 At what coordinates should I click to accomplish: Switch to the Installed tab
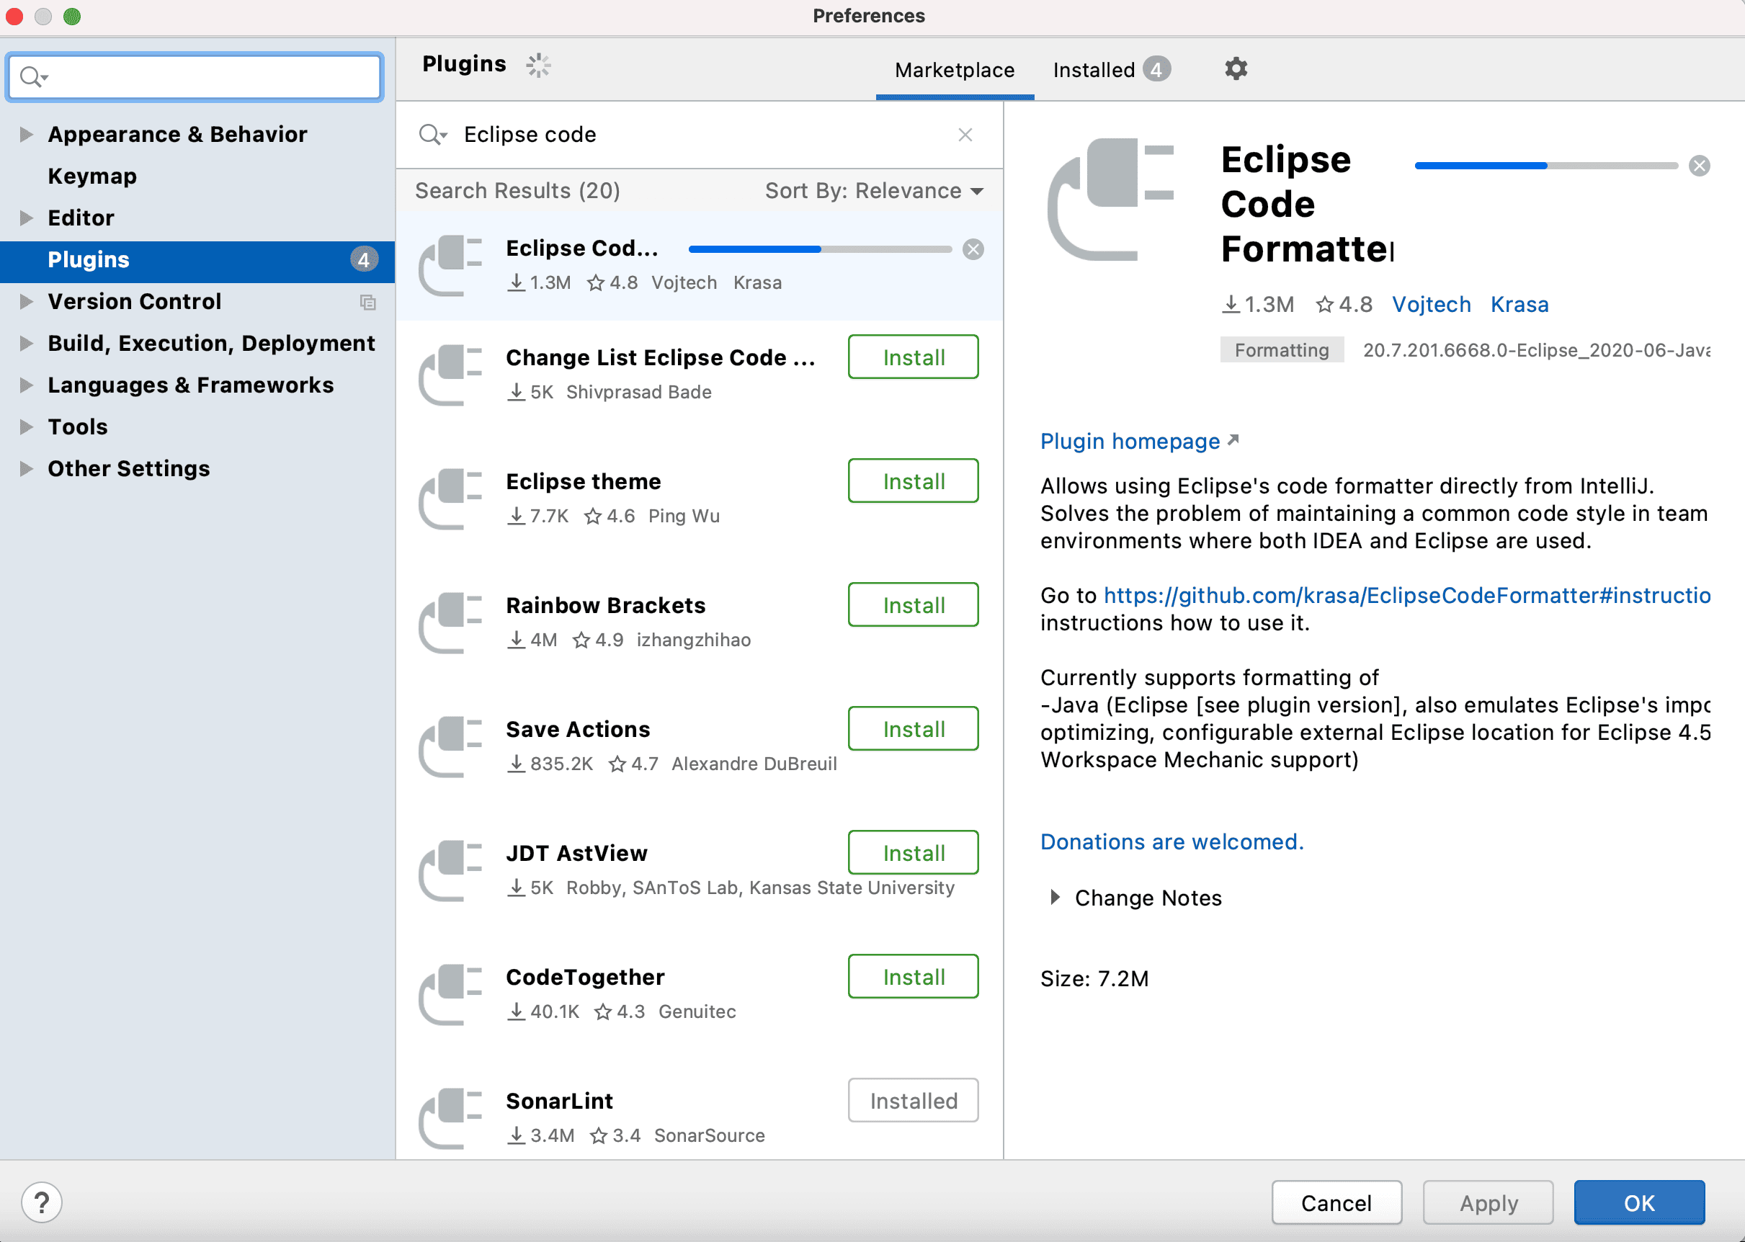[x=1094, y=71]
